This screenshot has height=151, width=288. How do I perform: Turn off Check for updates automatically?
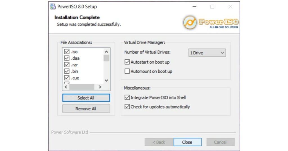click(127, 107)
